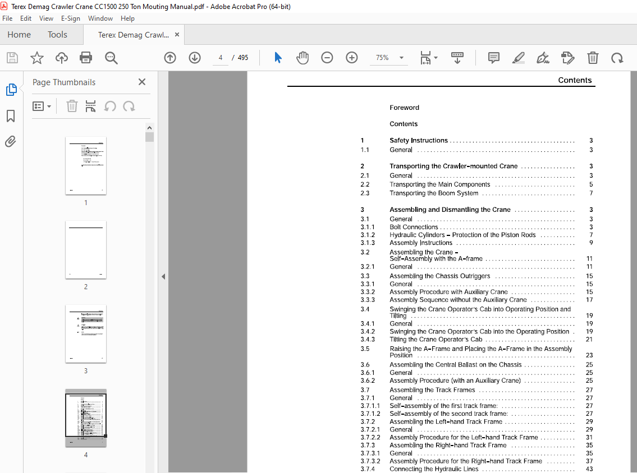Image resolution: width=637 pixels, height=473 pixels.
Task: Click thumbnails panel scroll up arrow
Action: 149,128
